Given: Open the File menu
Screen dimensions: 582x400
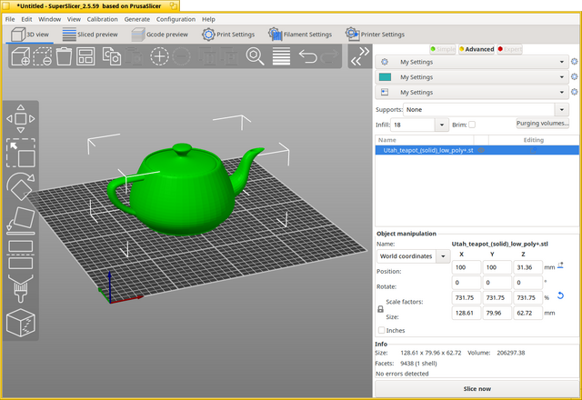Looking at the screenshot, I should pyautogui.click(x=10, y=19).
